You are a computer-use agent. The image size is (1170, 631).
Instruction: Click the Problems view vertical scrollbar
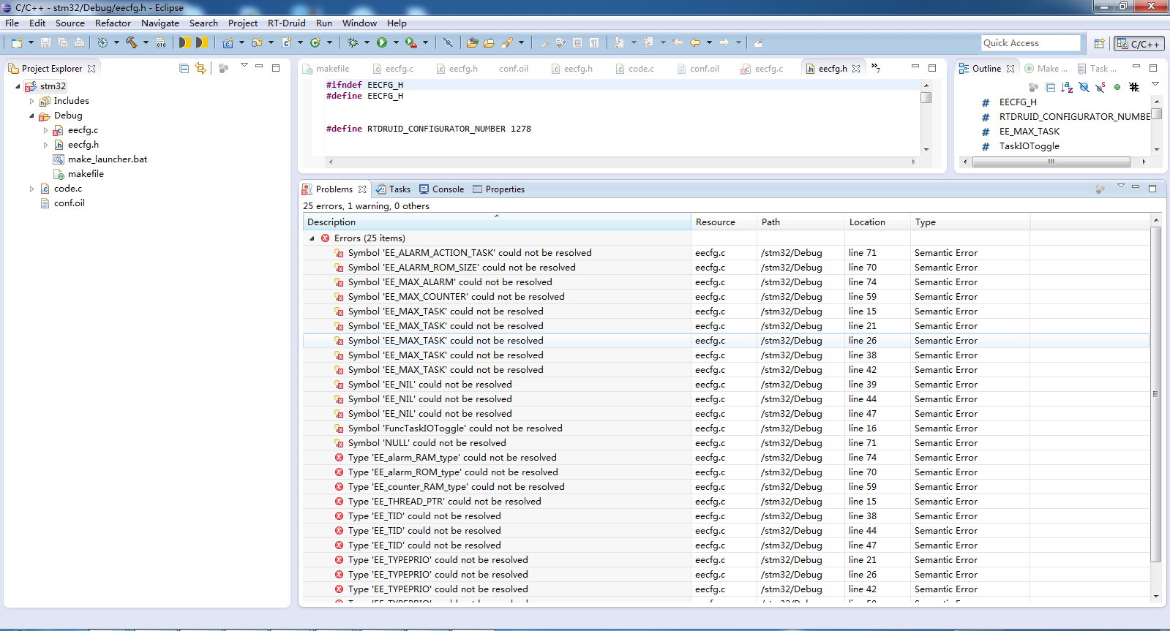tap(1155, 395)
